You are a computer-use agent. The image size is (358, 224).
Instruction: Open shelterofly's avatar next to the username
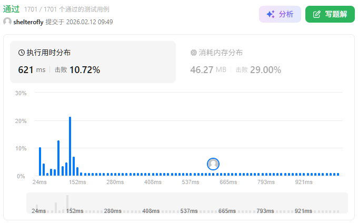(7, 22)
